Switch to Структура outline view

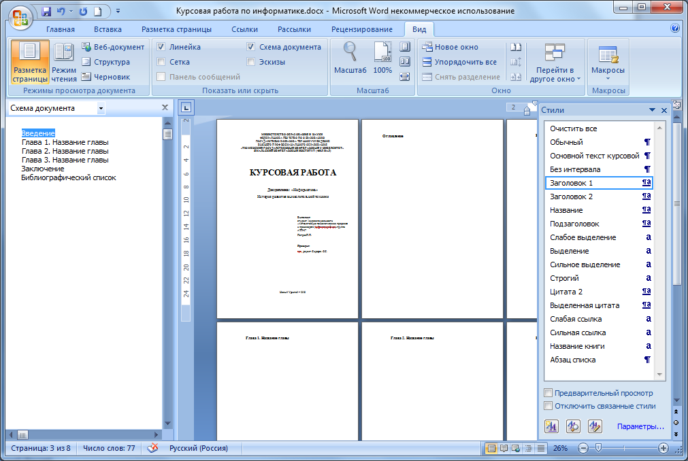click(105, 62)
